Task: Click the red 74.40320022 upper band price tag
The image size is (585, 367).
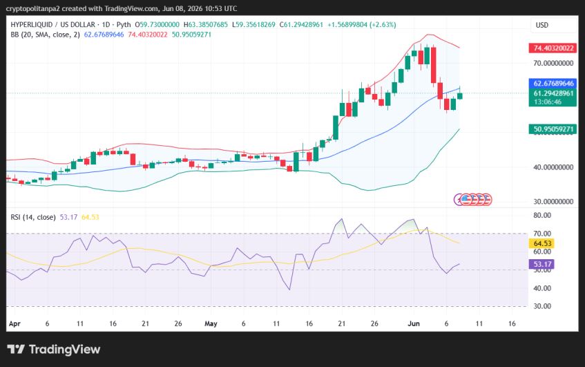Action: tap(553, 48)
